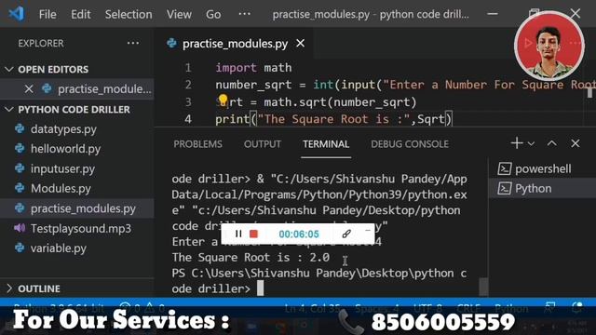Select the powershell terminal instance
This screenshot has width=596, height=335.
(x=542, y=168)
